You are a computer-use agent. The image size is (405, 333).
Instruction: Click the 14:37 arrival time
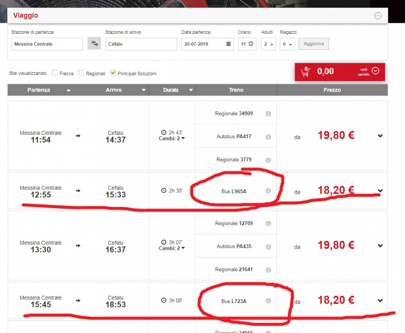115,140
